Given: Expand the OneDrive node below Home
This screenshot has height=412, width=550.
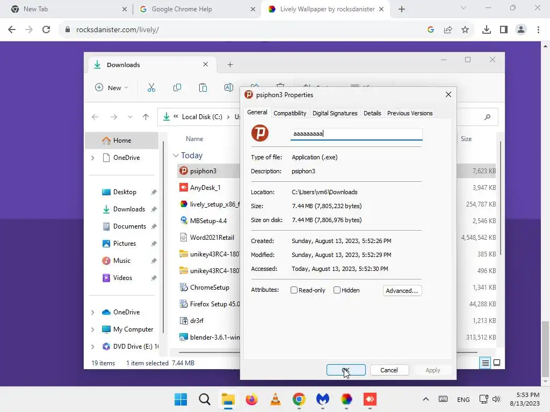Looking at the screenshot, I should tap(92, 158).
